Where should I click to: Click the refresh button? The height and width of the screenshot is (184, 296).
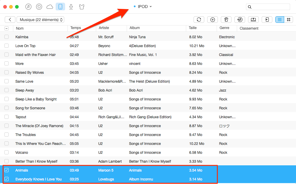[x=199, y=20]
